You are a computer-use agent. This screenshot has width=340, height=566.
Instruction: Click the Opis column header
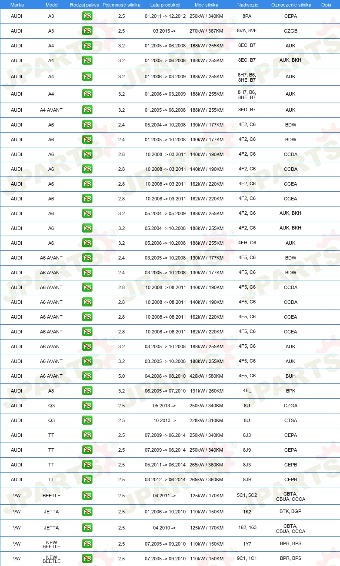tap(326, 4)
